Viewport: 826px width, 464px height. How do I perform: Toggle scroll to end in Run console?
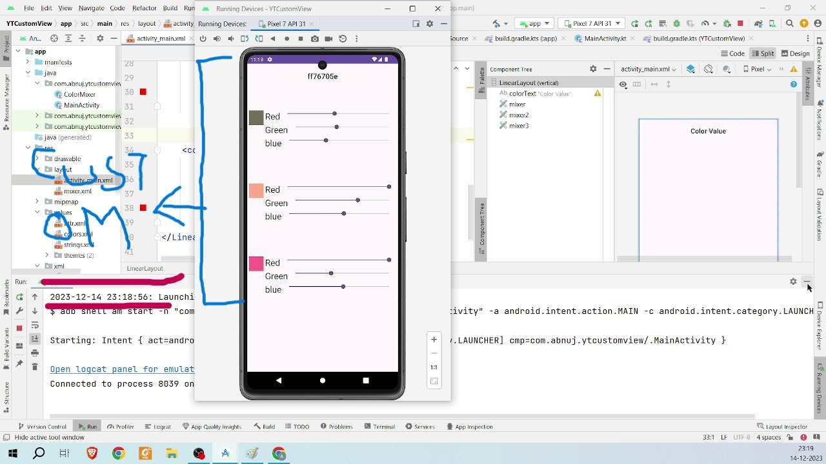[x=35, y=339]
